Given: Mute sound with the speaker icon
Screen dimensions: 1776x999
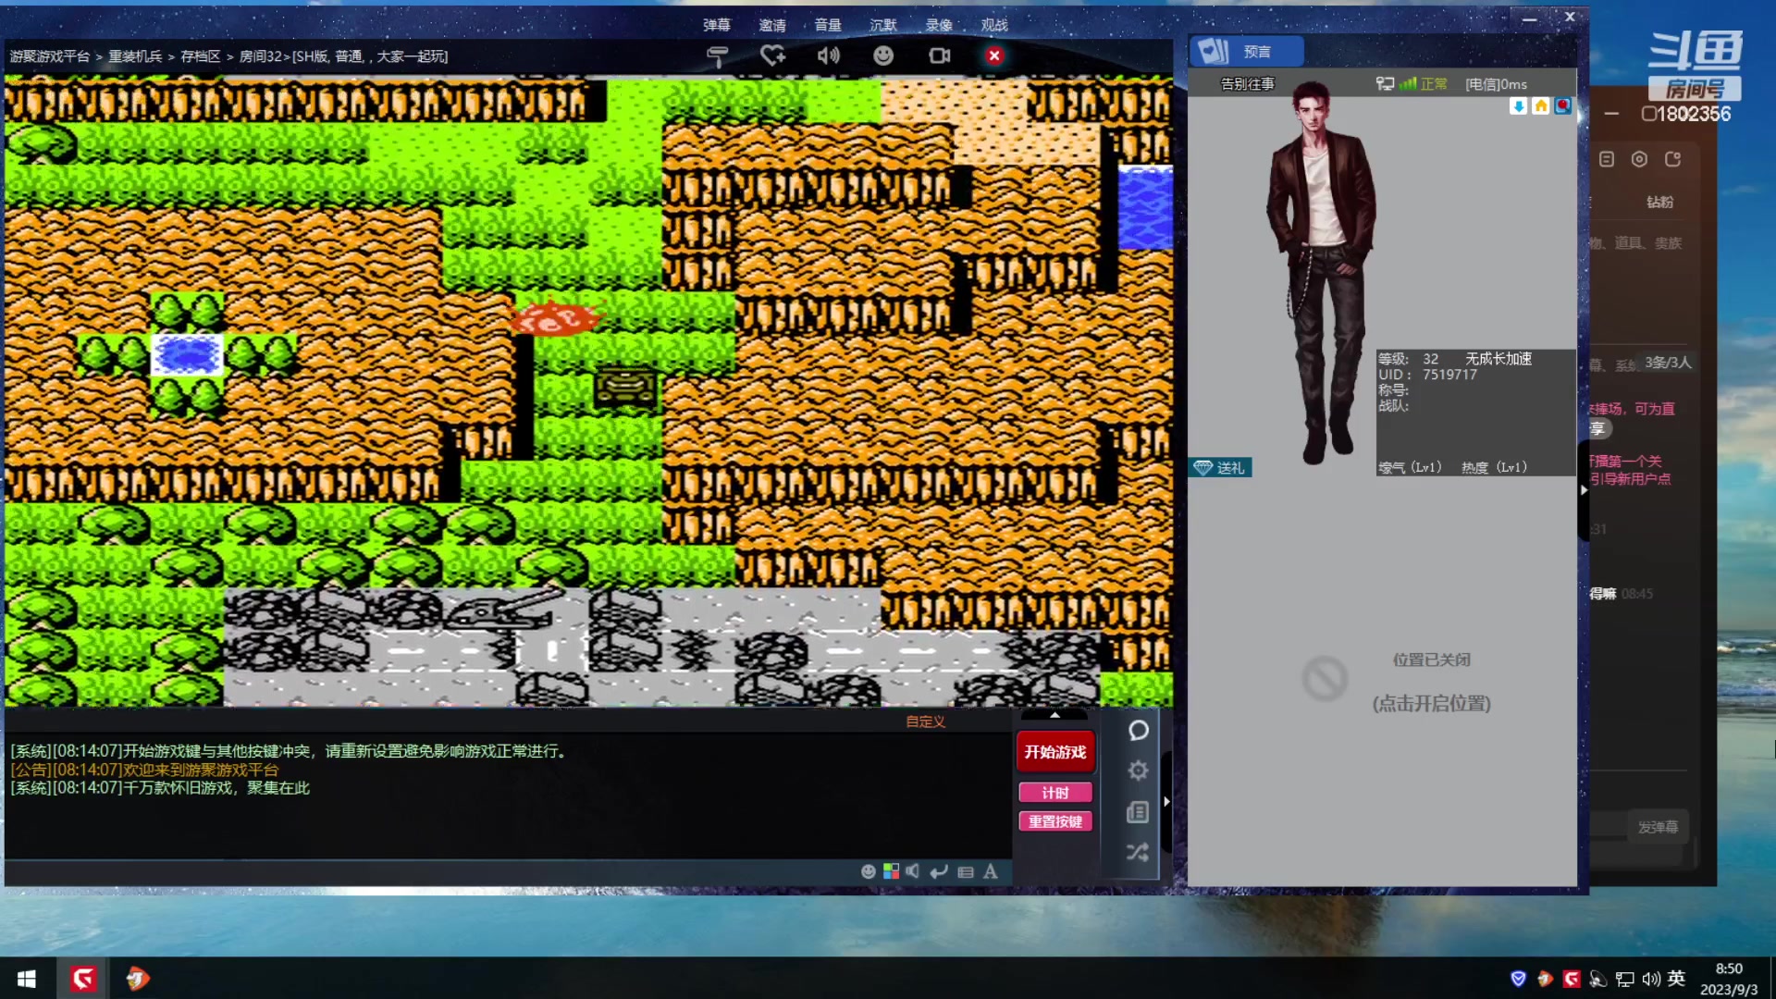Looking at the screenshot, I should [x=828, y=55].
